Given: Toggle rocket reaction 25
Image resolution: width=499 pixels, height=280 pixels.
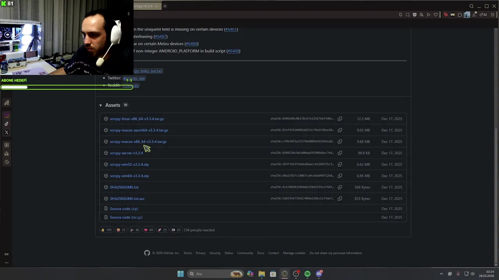Looking at the screenshot, I should 162,230.
